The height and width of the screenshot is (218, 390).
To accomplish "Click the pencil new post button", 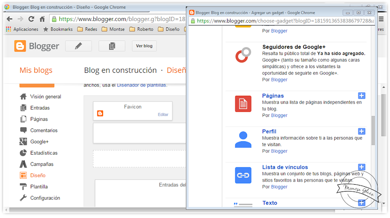I will click(x=78, y=46).
